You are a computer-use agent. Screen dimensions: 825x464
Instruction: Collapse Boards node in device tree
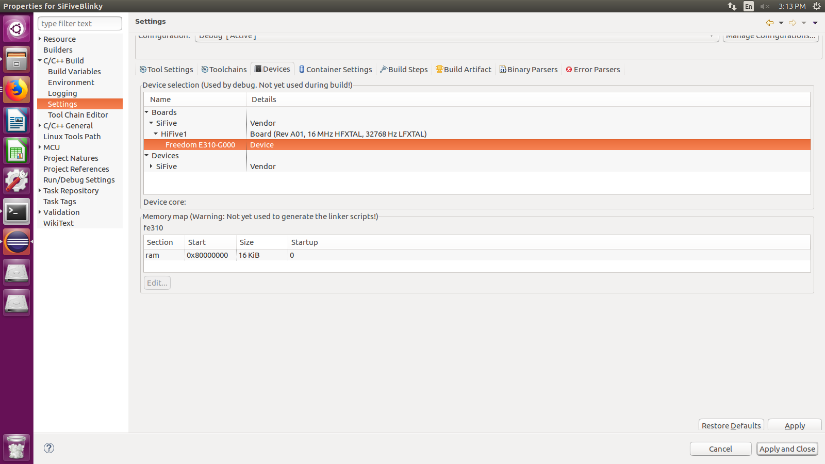[146, 112]
